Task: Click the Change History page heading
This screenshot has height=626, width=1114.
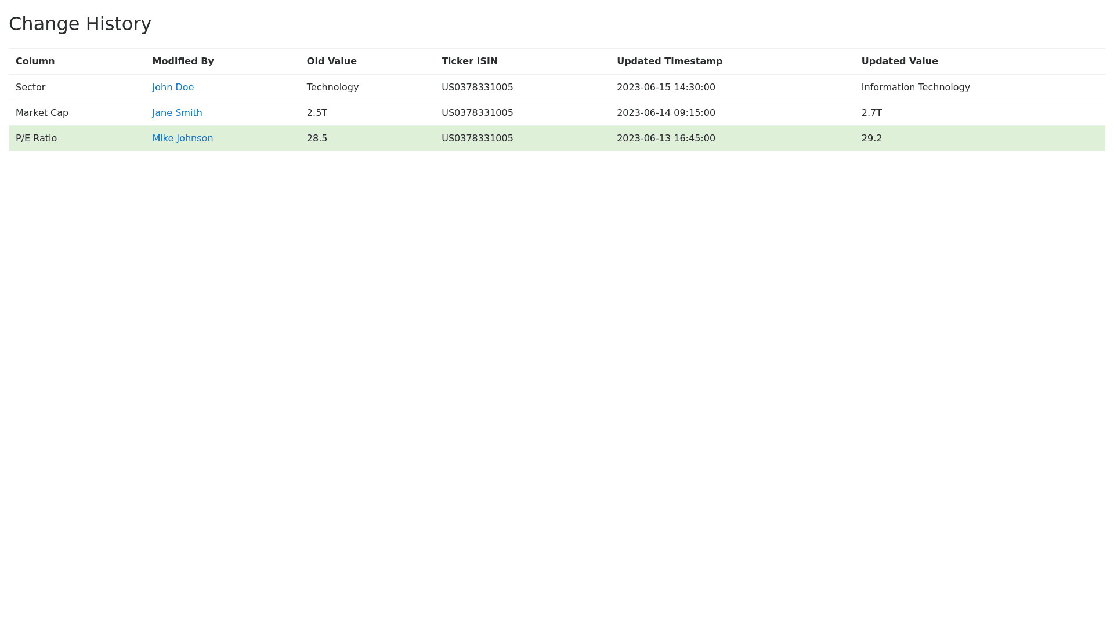Action: pos(80,24)
